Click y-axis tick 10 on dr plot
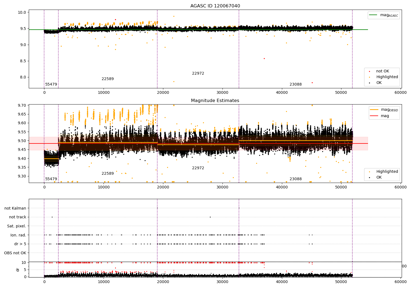This screenshot has height=288, width=411. (24, 262)
